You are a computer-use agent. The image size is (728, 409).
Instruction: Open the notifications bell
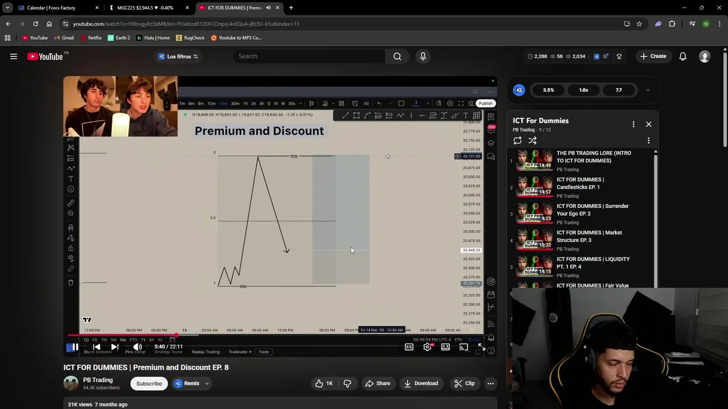pyautogui.click(x=682, y=56)
